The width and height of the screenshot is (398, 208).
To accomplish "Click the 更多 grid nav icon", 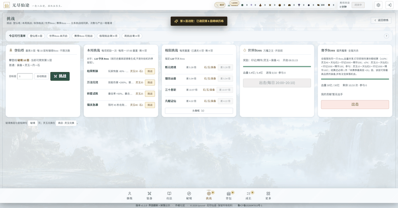I will (268, 194).
